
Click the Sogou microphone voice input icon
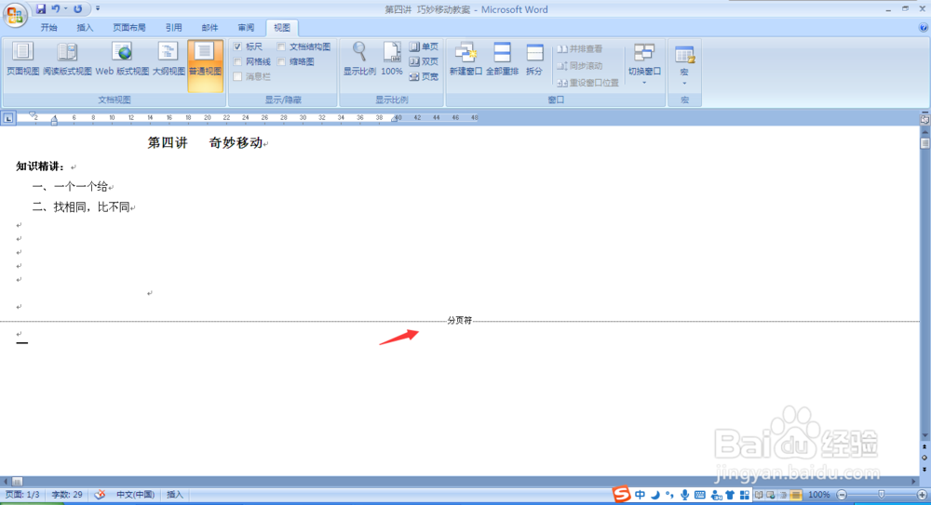[684, 495]
